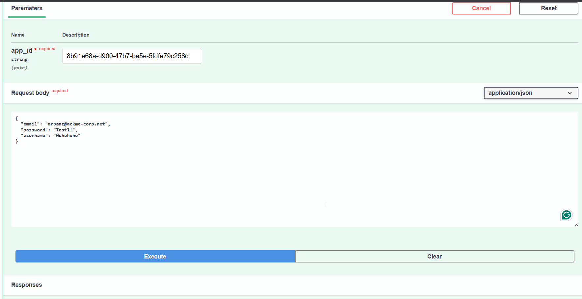This screenshot has height=299, width=582.
Task: Click the Grammarly icon in the request body
Action: pyautogui.click(x=566, y=215)
